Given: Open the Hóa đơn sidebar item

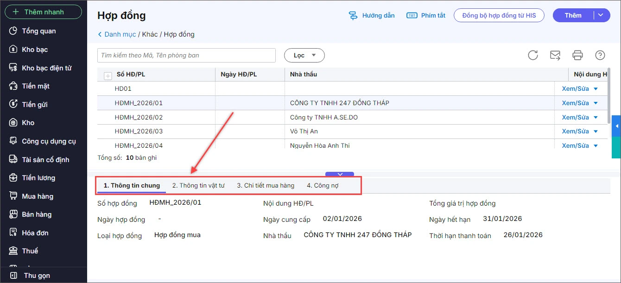Looking at the screenshot, I should 35,233.
